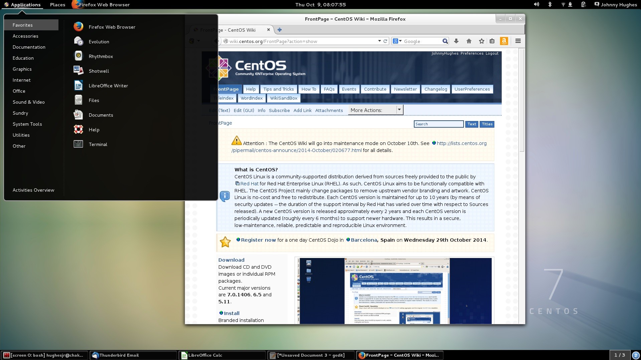Click inside the wiki Search field
Viewport: 641px width, 360px height.
click(x=439, y=124)
